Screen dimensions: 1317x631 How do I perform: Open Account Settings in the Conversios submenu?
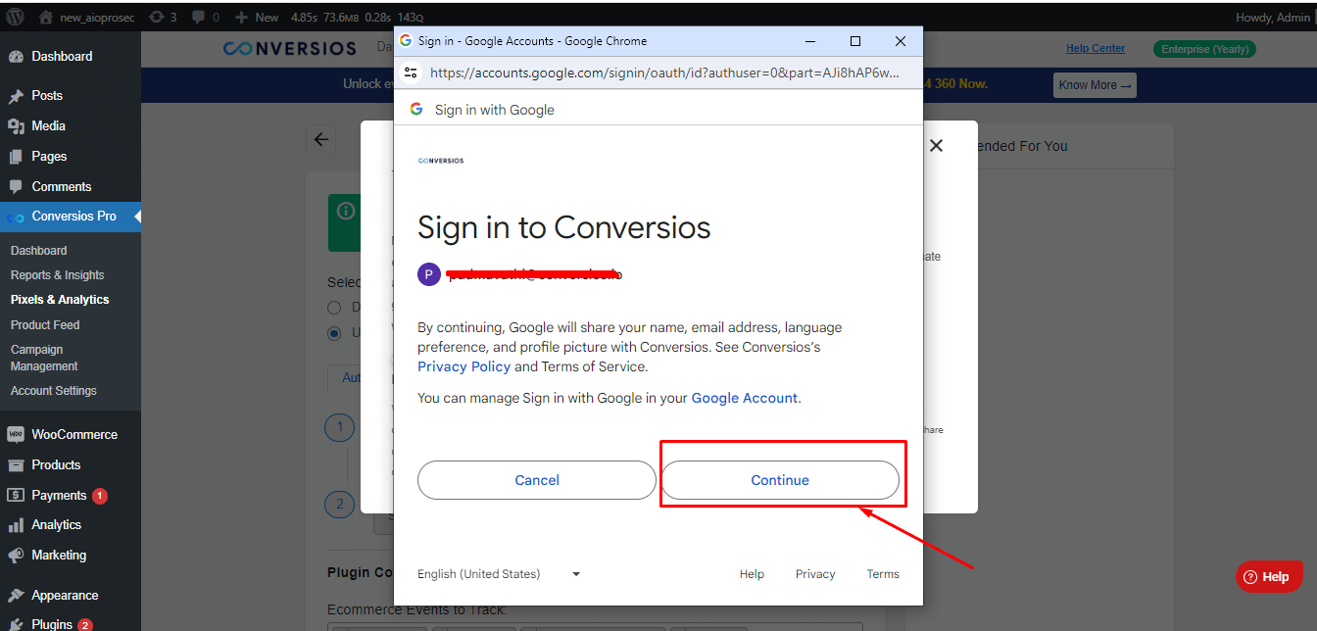click(54, 391)
